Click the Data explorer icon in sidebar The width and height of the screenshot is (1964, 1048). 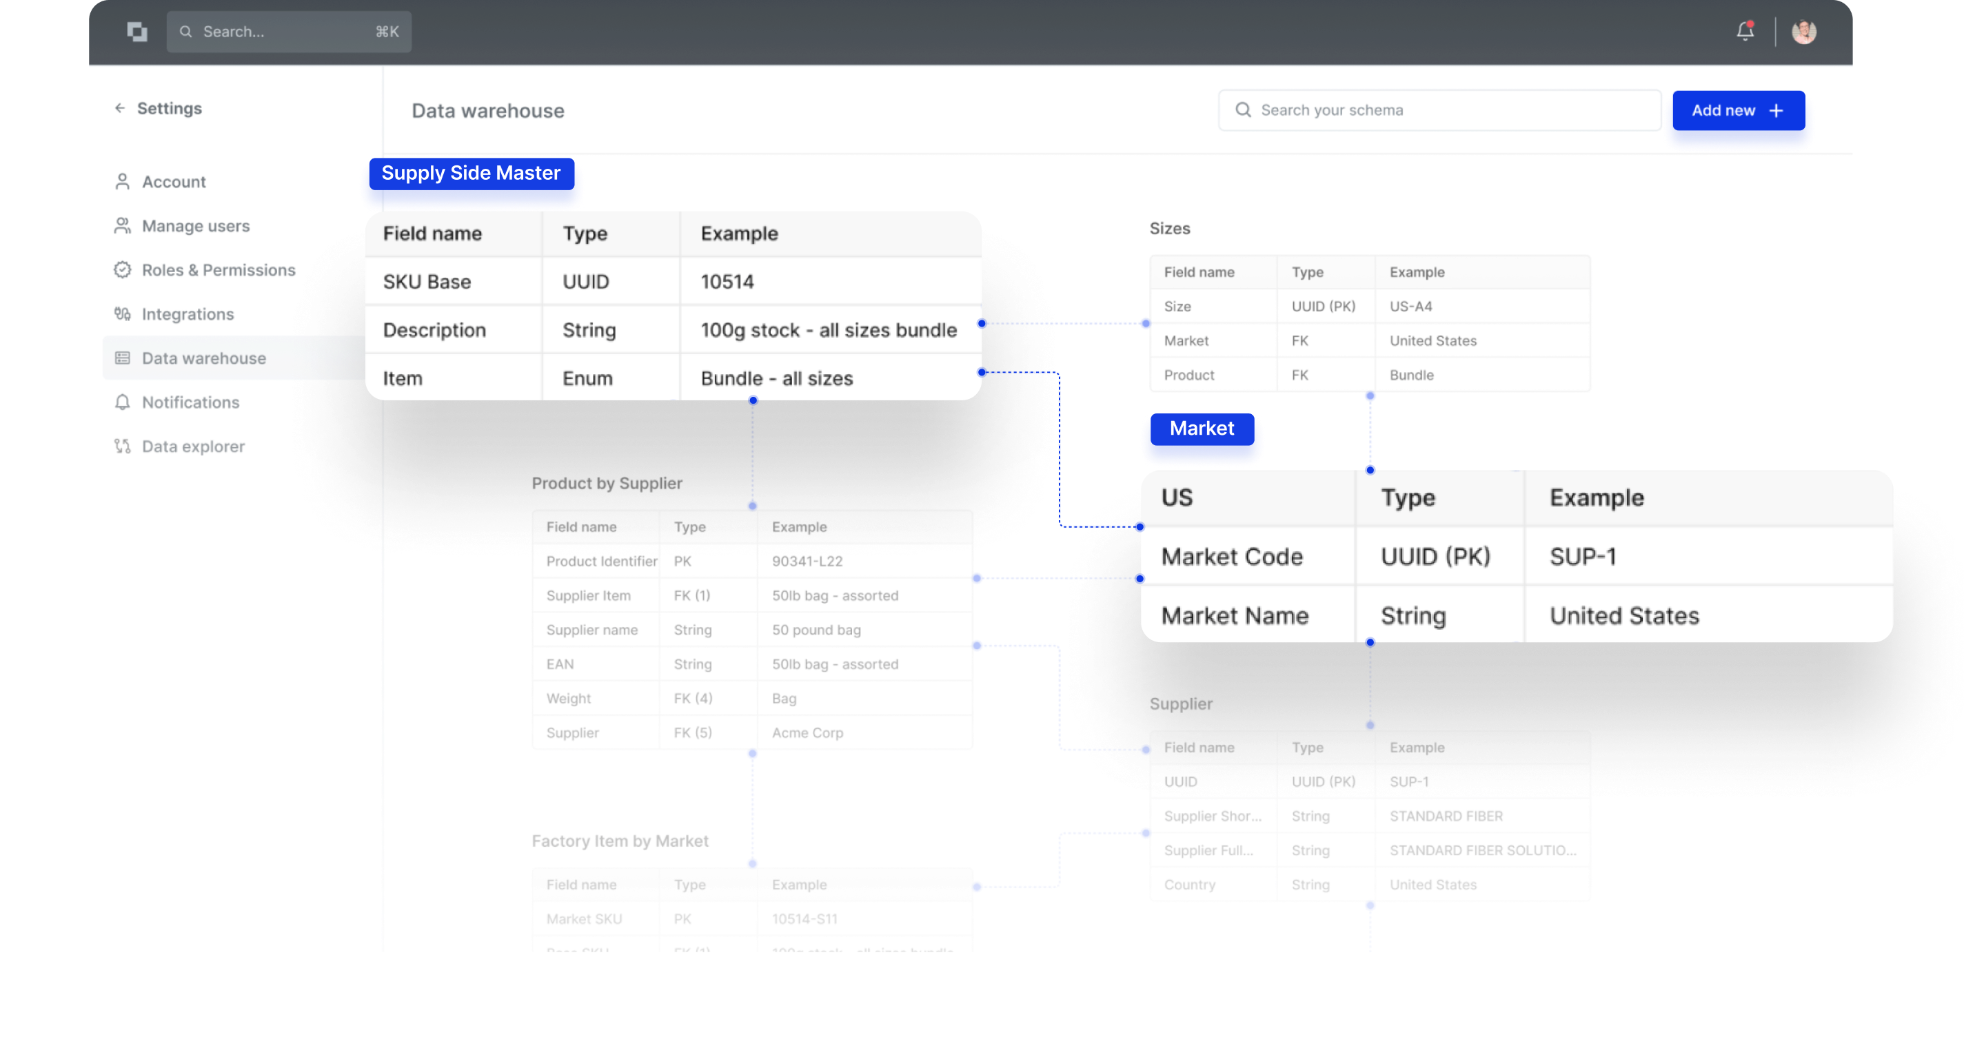coord(122,446)
